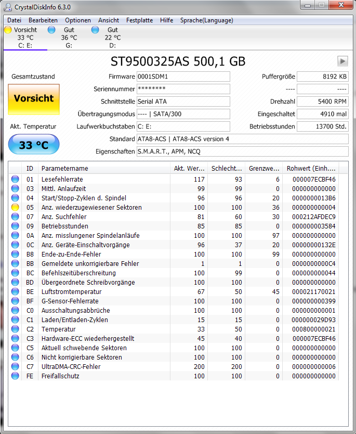Click status icon of Befehlszeitüberschreitung row

tap(15, 273)
